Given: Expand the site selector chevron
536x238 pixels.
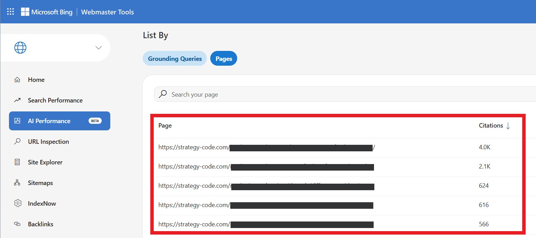Looking at the screenshot, I should click(x=99, y=48).
